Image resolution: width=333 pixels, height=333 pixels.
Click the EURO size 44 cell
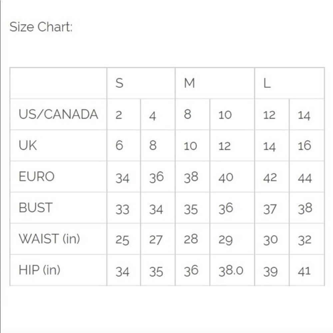305,178
